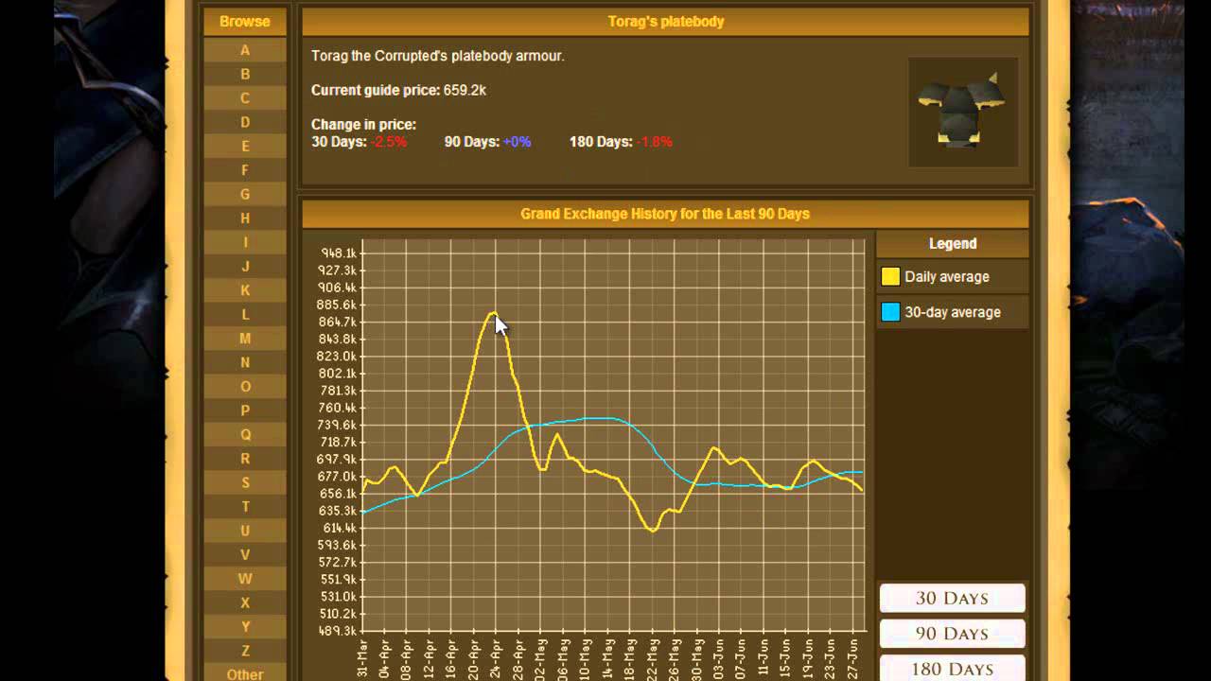Browse items starting with J
This screenshot has height=681, width=1211.
point(245,267)
